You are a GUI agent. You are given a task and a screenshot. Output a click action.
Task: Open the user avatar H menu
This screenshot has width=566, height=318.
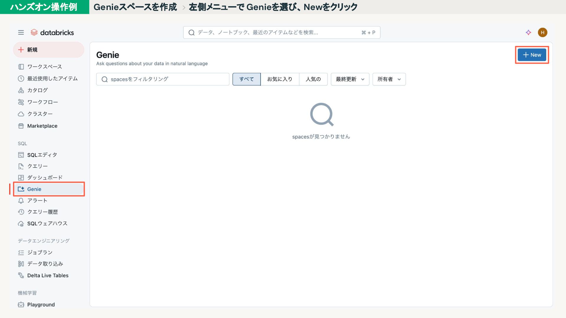pos(542,32)
